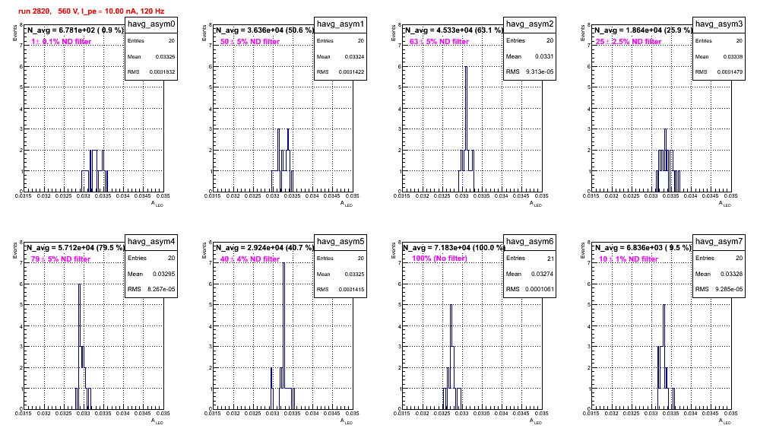Click the A_LED axis label under havg_asym0 plot

pos(157,204)
